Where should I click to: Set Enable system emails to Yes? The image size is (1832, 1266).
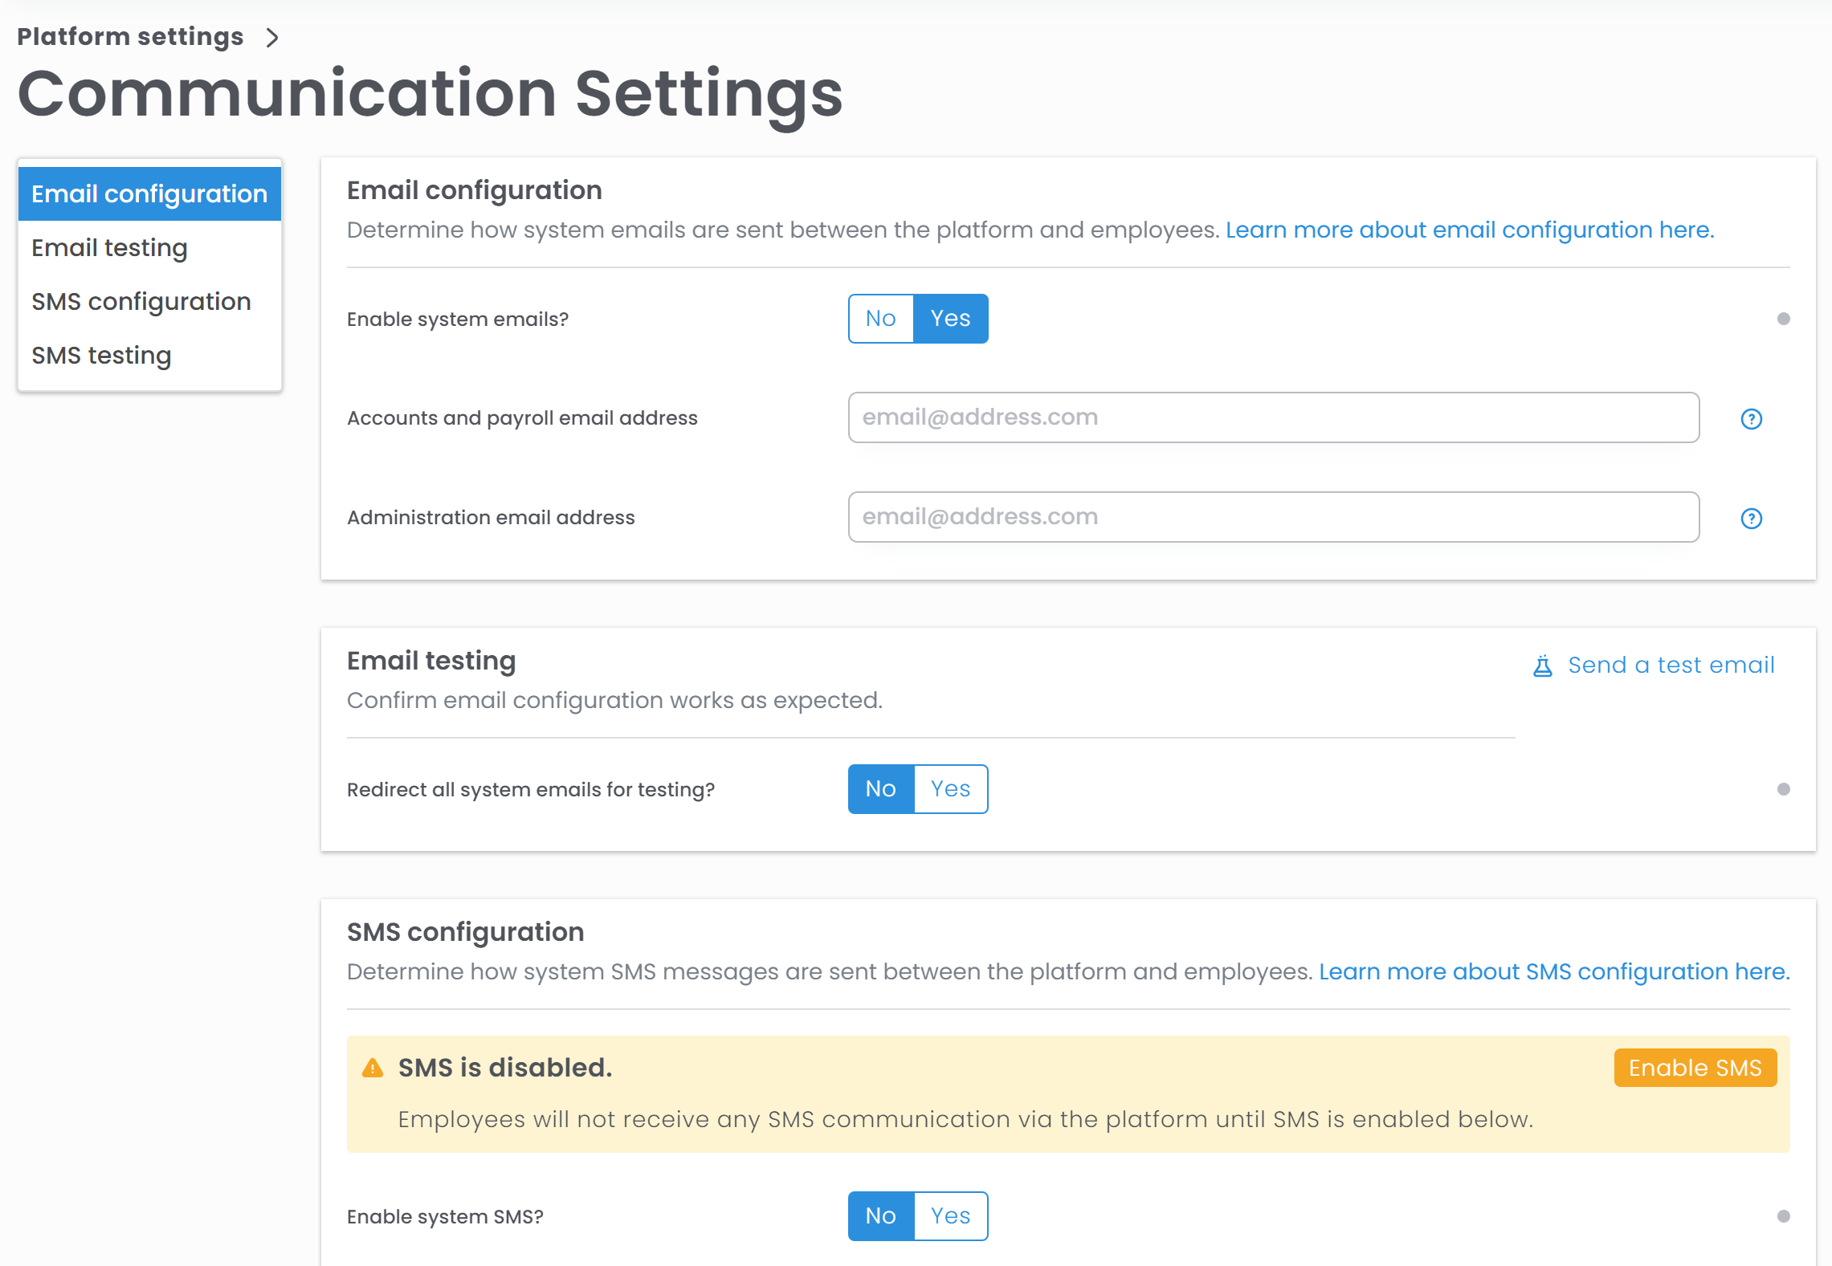(x=950, y=319)
